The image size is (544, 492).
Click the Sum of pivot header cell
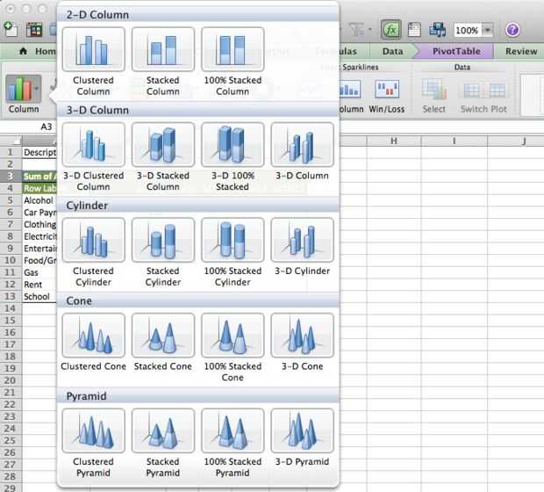click(x=39, y=177)
